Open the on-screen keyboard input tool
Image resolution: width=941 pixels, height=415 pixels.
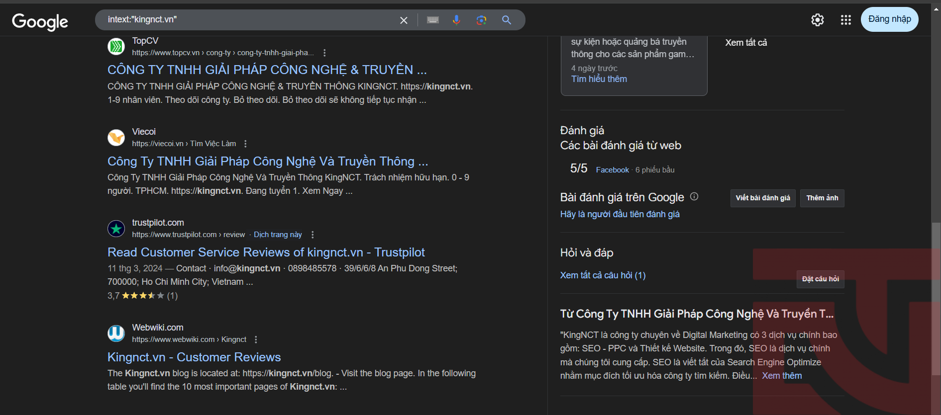pyautogui.click(x=433, y=20)
